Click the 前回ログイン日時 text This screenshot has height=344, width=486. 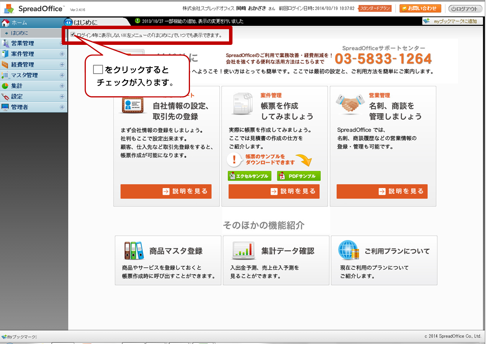tap(316, 8)
